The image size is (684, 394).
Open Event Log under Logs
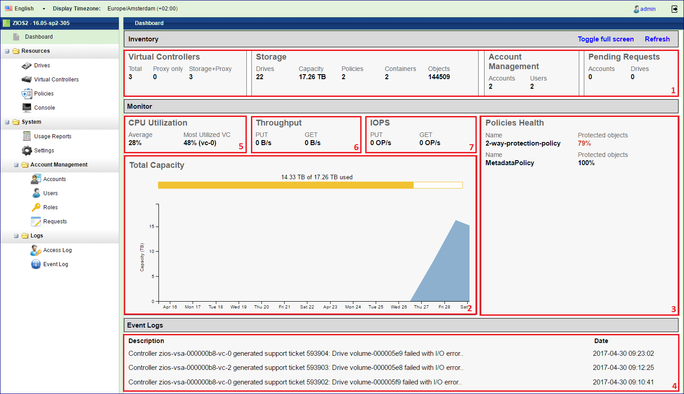[x=56, y=264]
